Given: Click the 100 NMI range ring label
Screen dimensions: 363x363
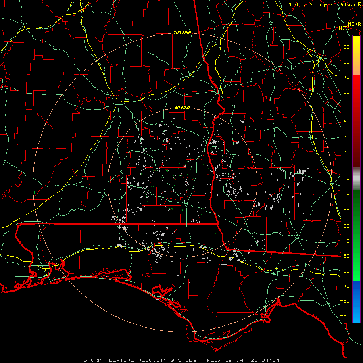Looking at the screenshot, I should 182,33.
